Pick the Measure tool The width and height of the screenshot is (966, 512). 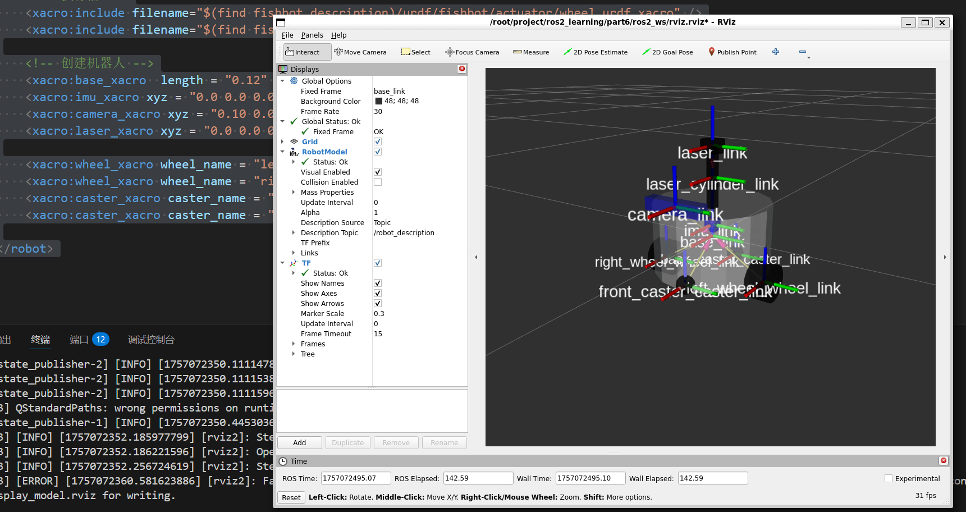(x=531, y=52)
